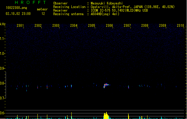Select the 2301 time marker
Screen dimensions: 187x119
[20, 25]
